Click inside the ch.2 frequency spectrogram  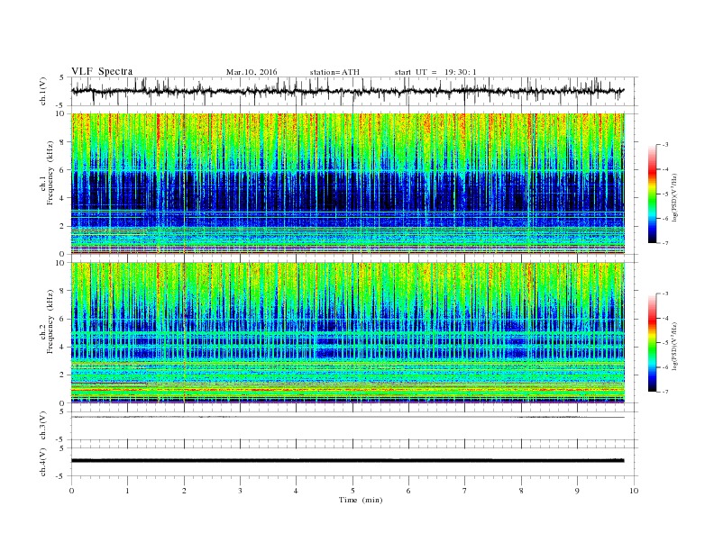(348, 333)
